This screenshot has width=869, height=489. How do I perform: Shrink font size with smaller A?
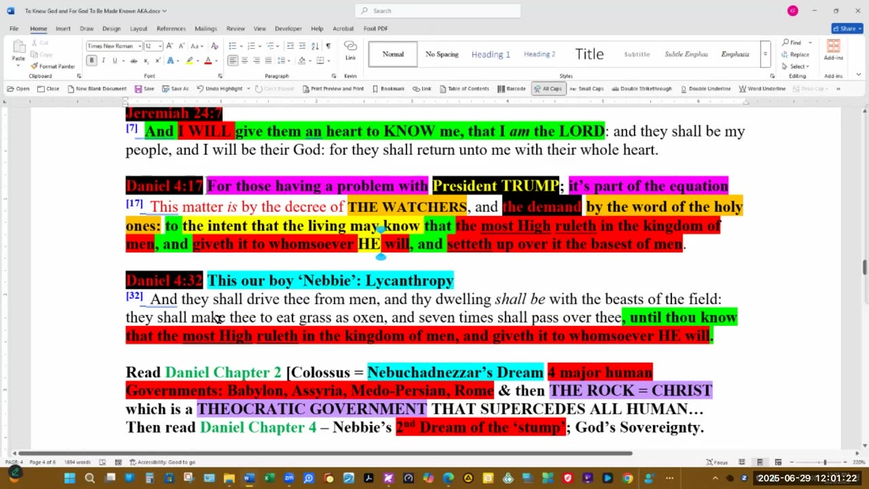[x=181, y=46]
